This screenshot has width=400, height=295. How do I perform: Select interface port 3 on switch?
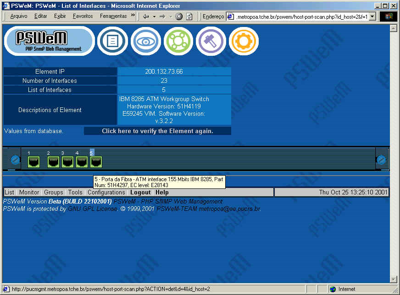pos(68,161)
